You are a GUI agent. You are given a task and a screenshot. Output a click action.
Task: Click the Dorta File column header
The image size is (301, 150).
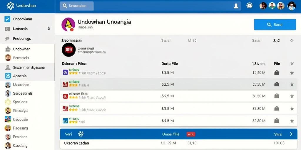[170, 64]
